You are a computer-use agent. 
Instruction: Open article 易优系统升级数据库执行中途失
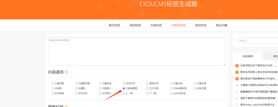click(259, 79)
